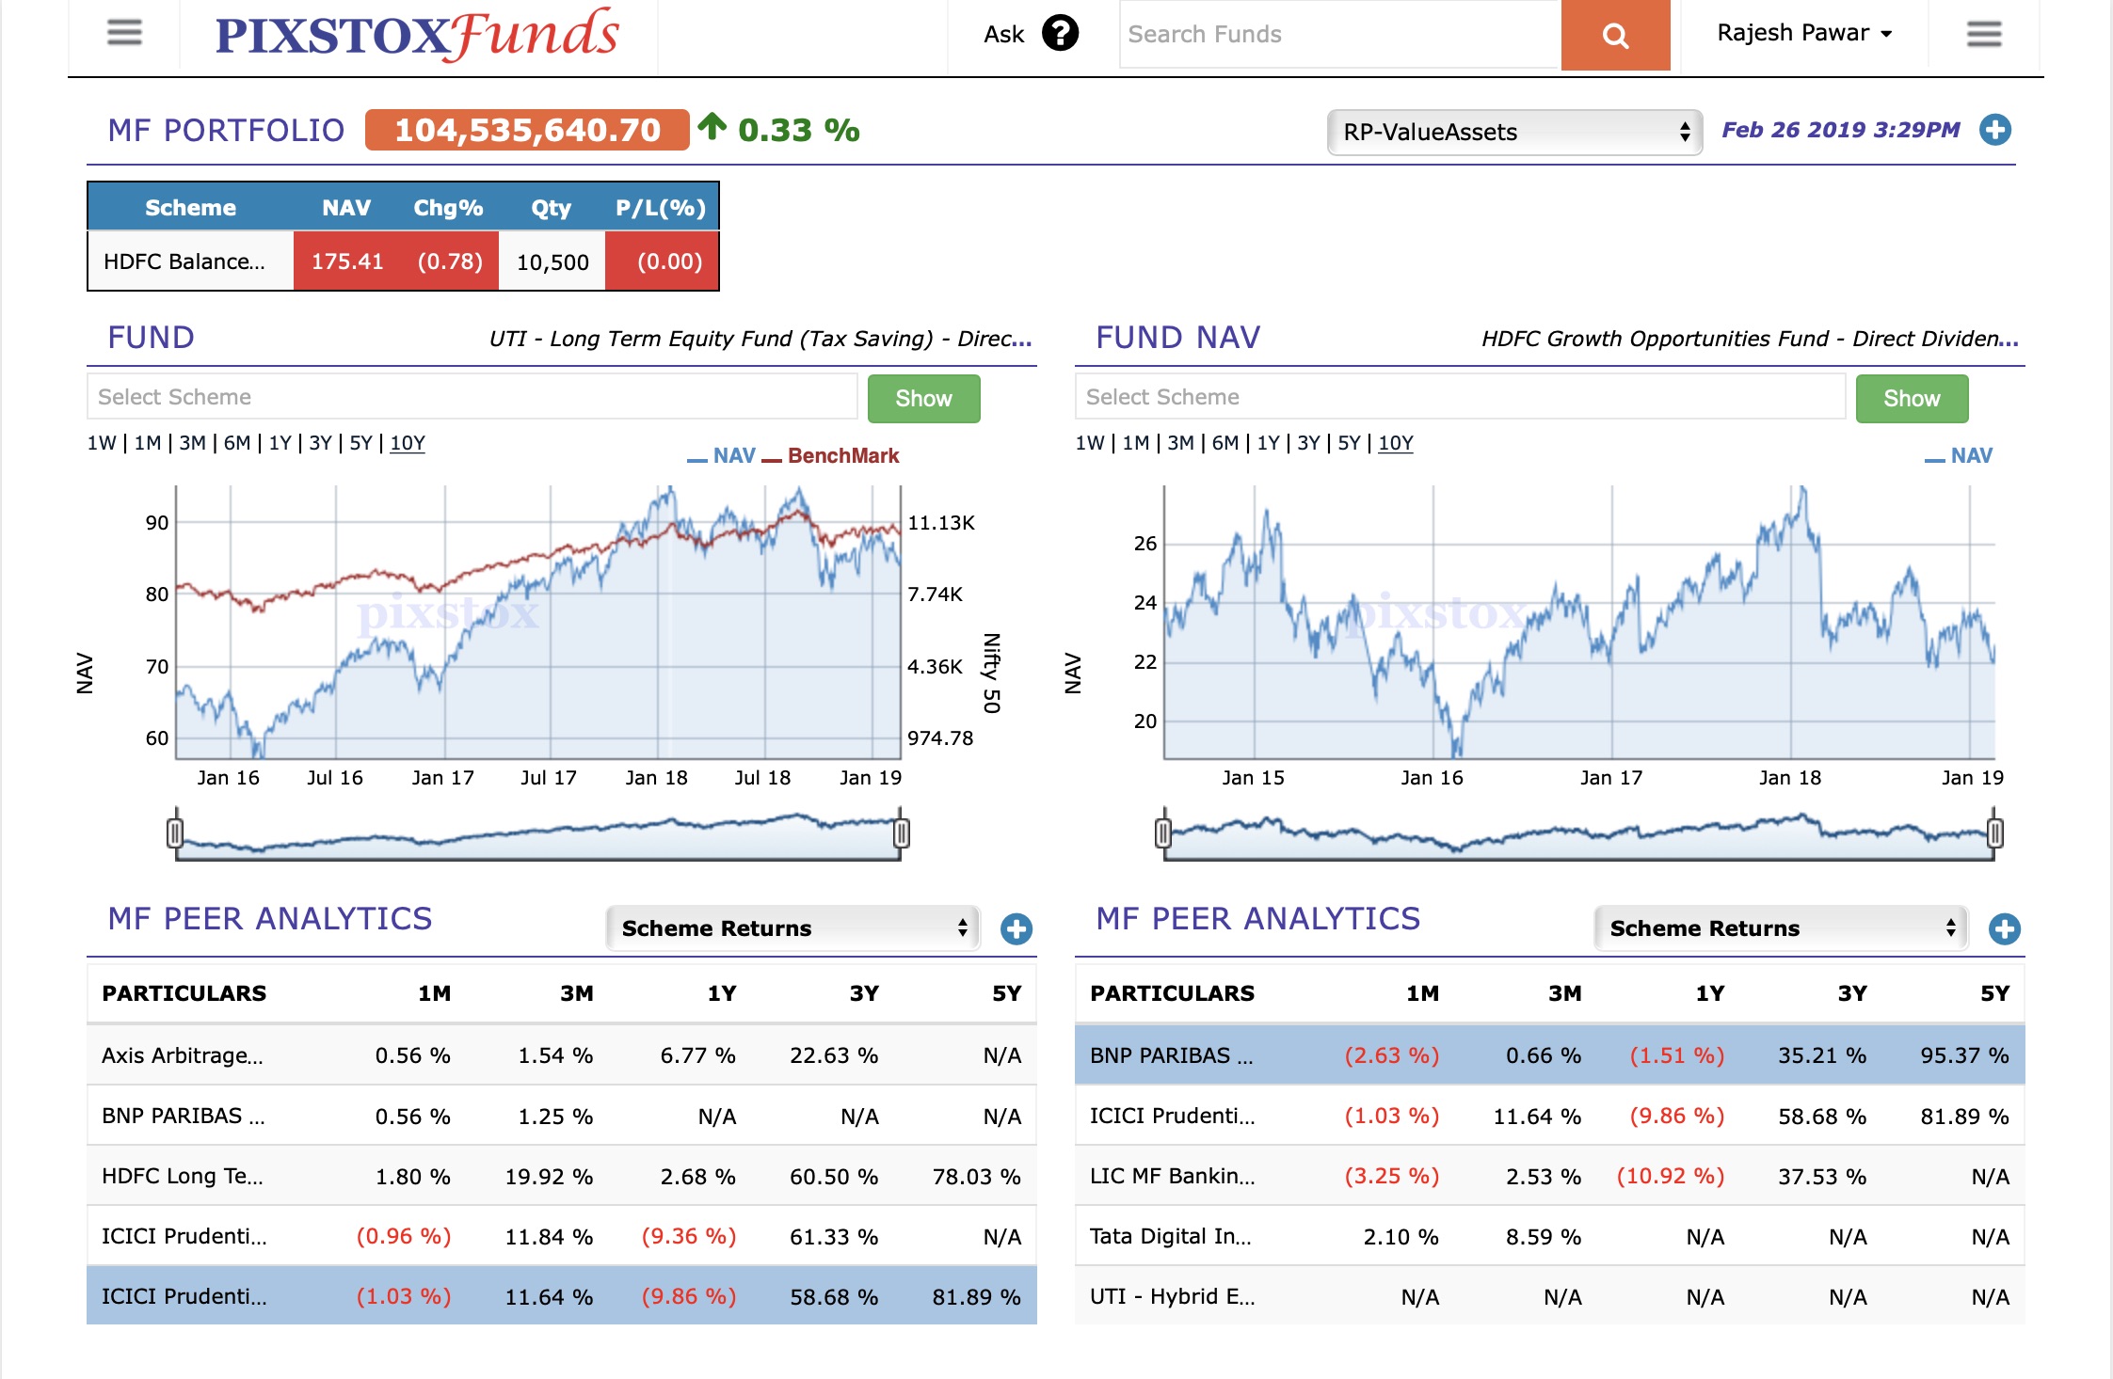Click Tata Digital In... row

(1550, 1236)
